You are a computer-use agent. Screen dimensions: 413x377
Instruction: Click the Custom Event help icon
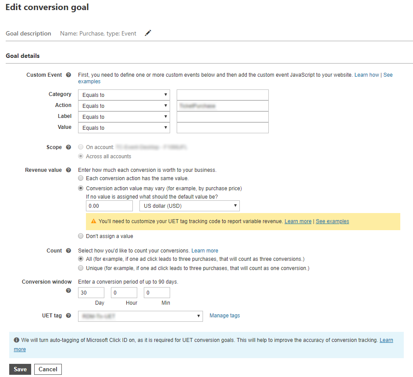(68, 75)
